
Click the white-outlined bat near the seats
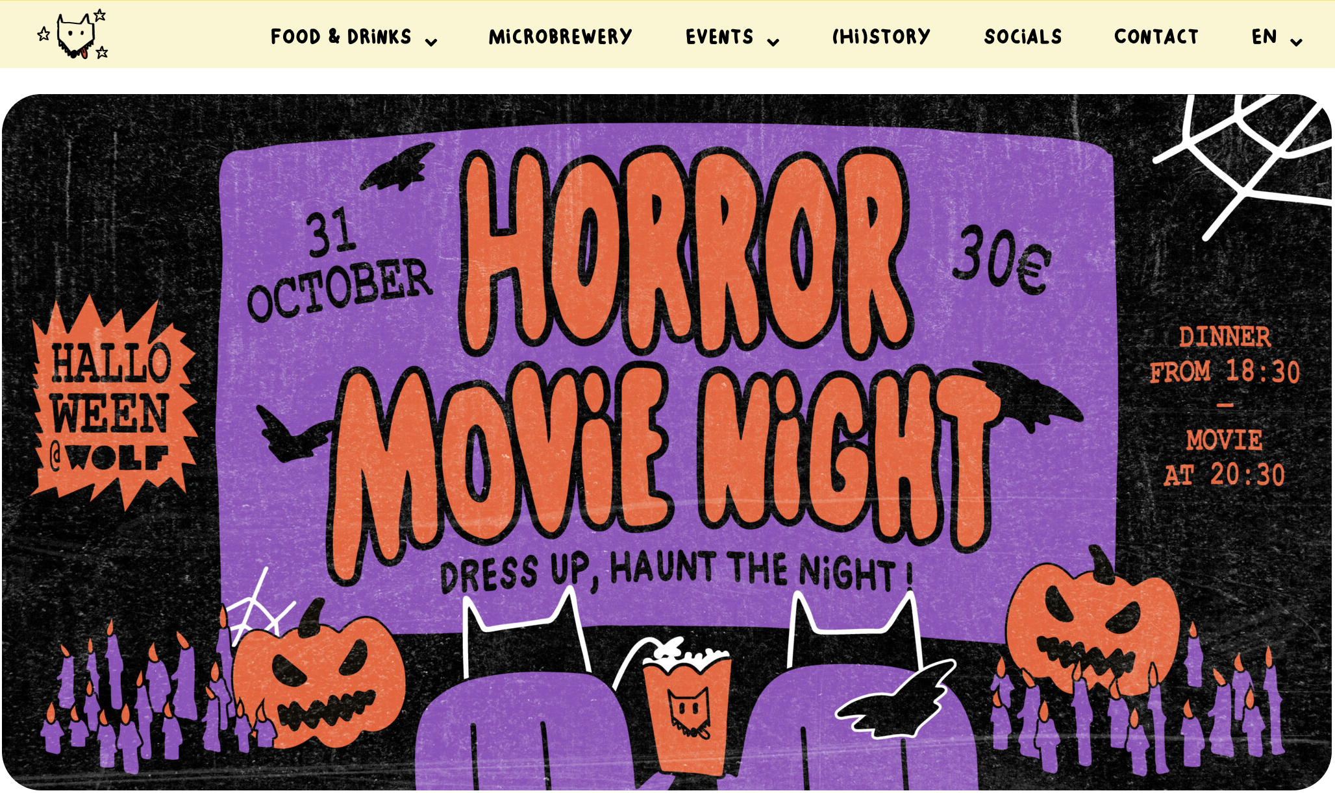pyautogui.click(x=896, y=701)
